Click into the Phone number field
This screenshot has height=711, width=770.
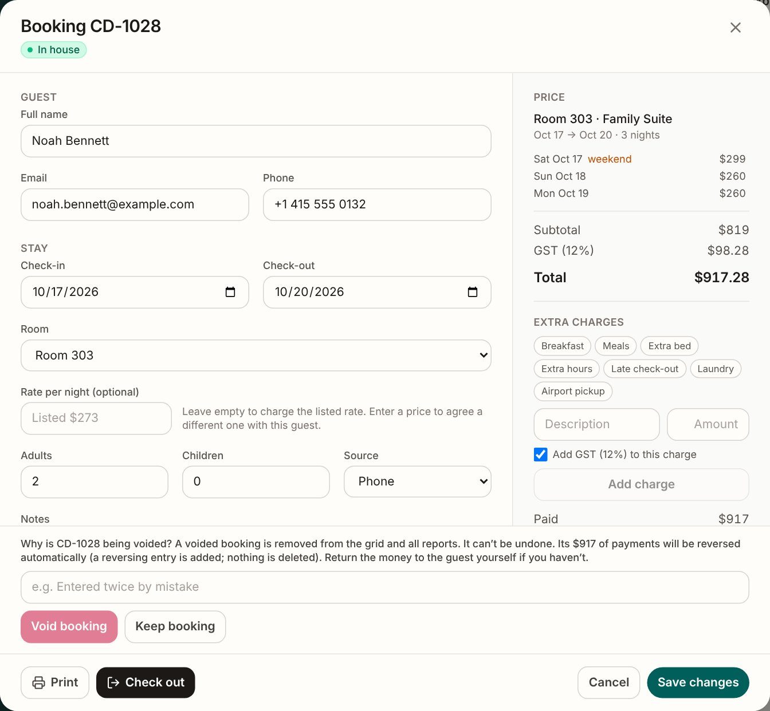click(x=377, y=204)
